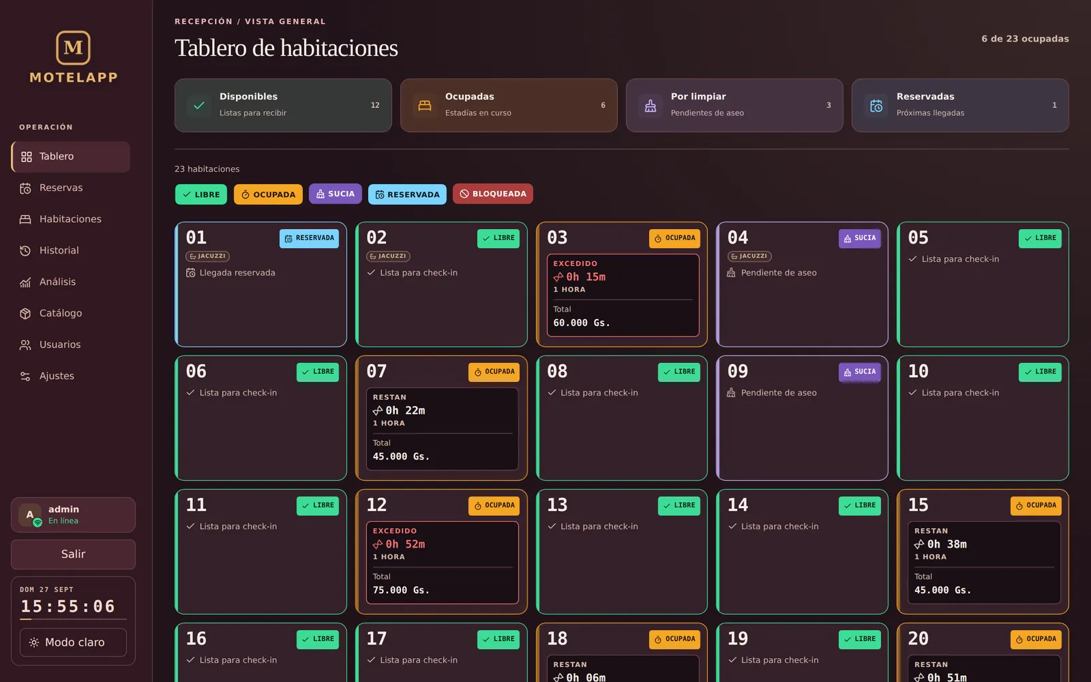Click the Por limpiar broom icon
The width and height of the screenshot is (1091, 682).
point(651,106)
